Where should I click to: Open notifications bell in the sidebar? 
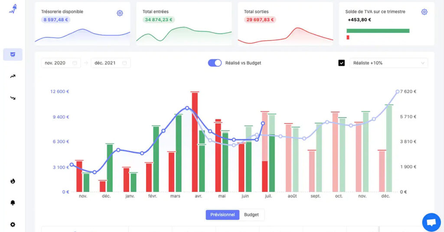pyautogui.click(x=13, y=203)
